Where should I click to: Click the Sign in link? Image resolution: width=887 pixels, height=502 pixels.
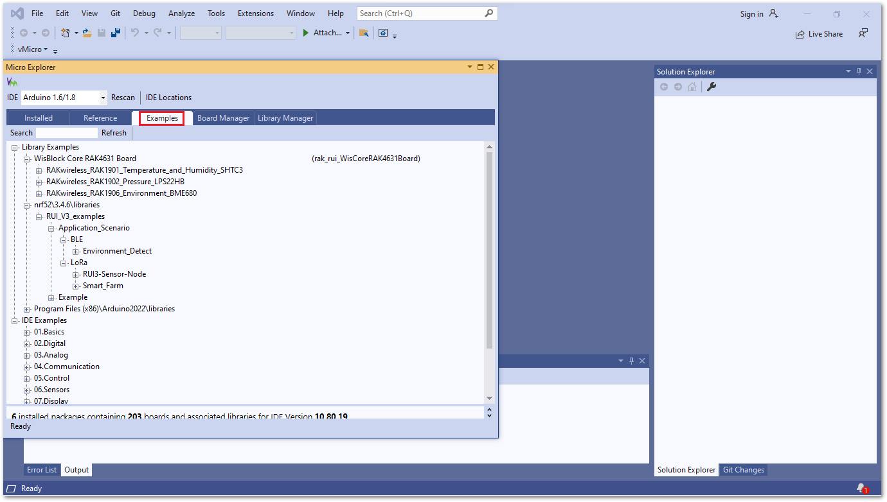pos(751,14)
